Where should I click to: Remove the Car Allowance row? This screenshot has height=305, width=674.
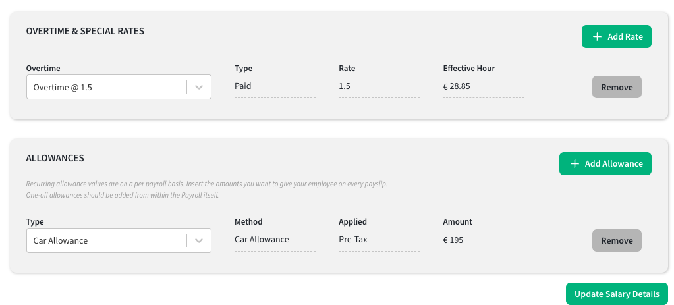[x=617, y=240]
